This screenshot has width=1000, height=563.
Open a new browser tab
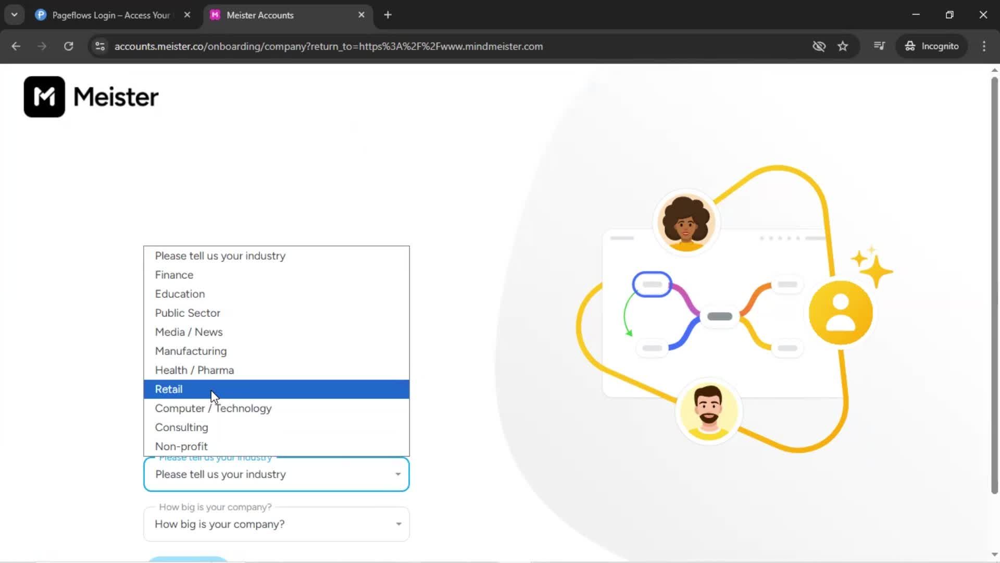click(387, 15)
